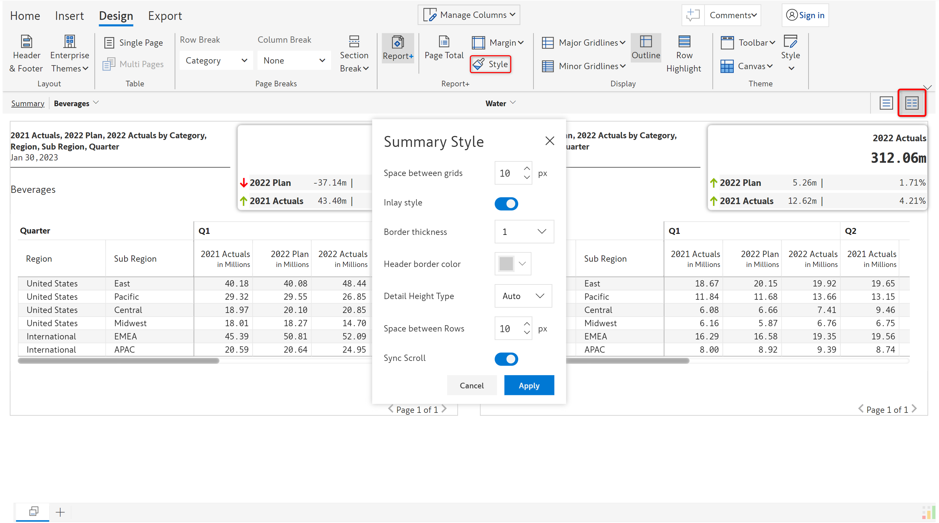Click the Cancel button

coord(471,385)
